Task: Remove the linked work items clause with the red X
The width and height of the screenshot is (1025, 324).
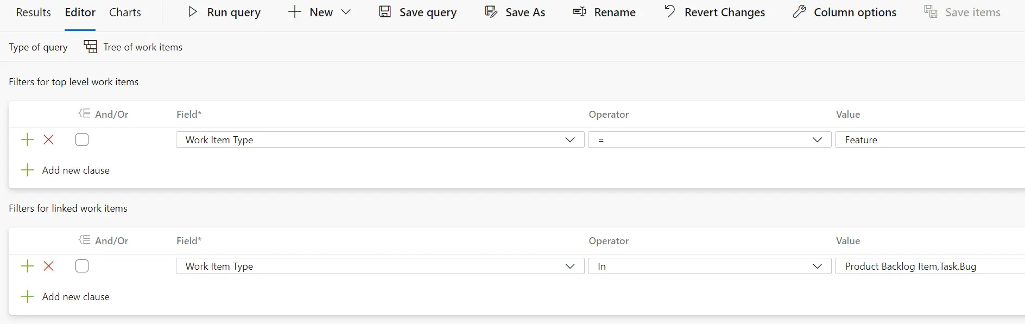Action: tap(48, 266)
